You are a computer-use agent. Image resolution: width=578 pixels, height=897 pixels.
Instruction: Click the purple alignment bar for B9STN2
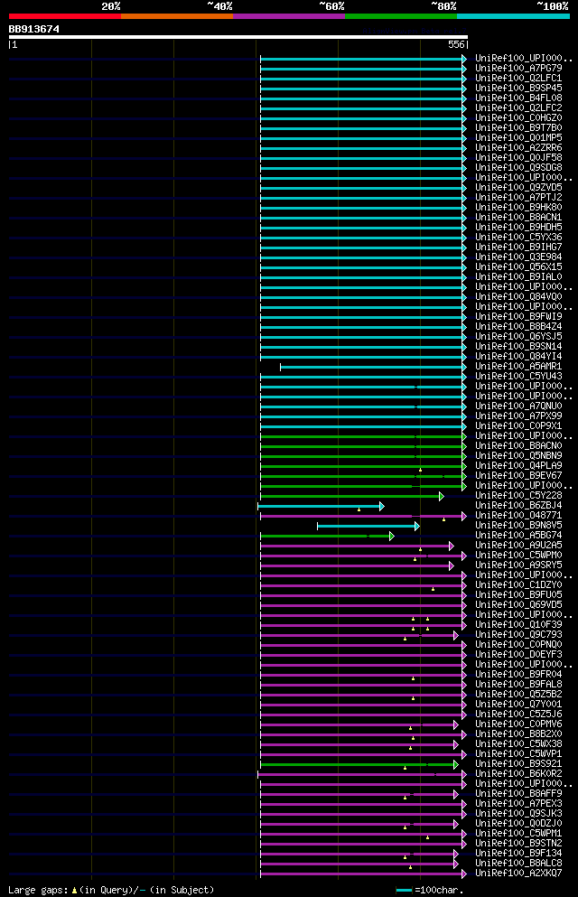click(x=363, y=845)
